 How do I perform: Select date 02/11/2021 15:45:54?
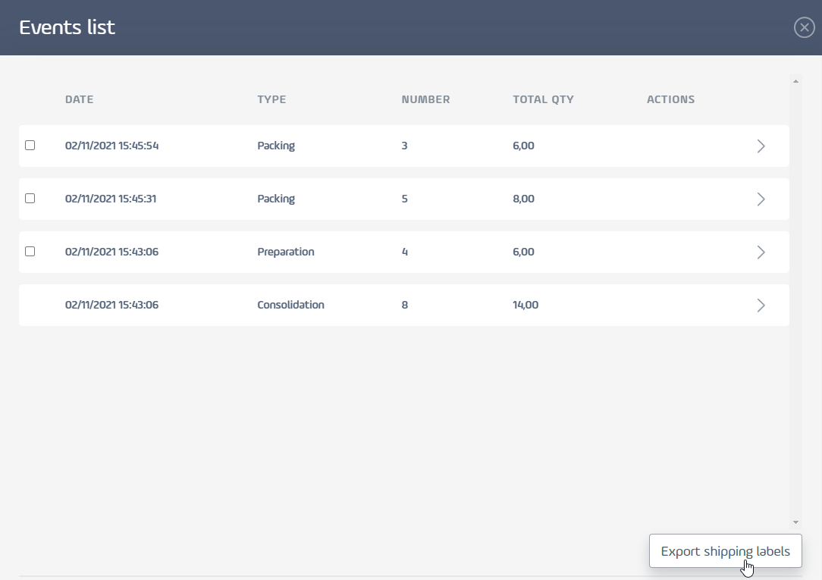tap(111, 146)
